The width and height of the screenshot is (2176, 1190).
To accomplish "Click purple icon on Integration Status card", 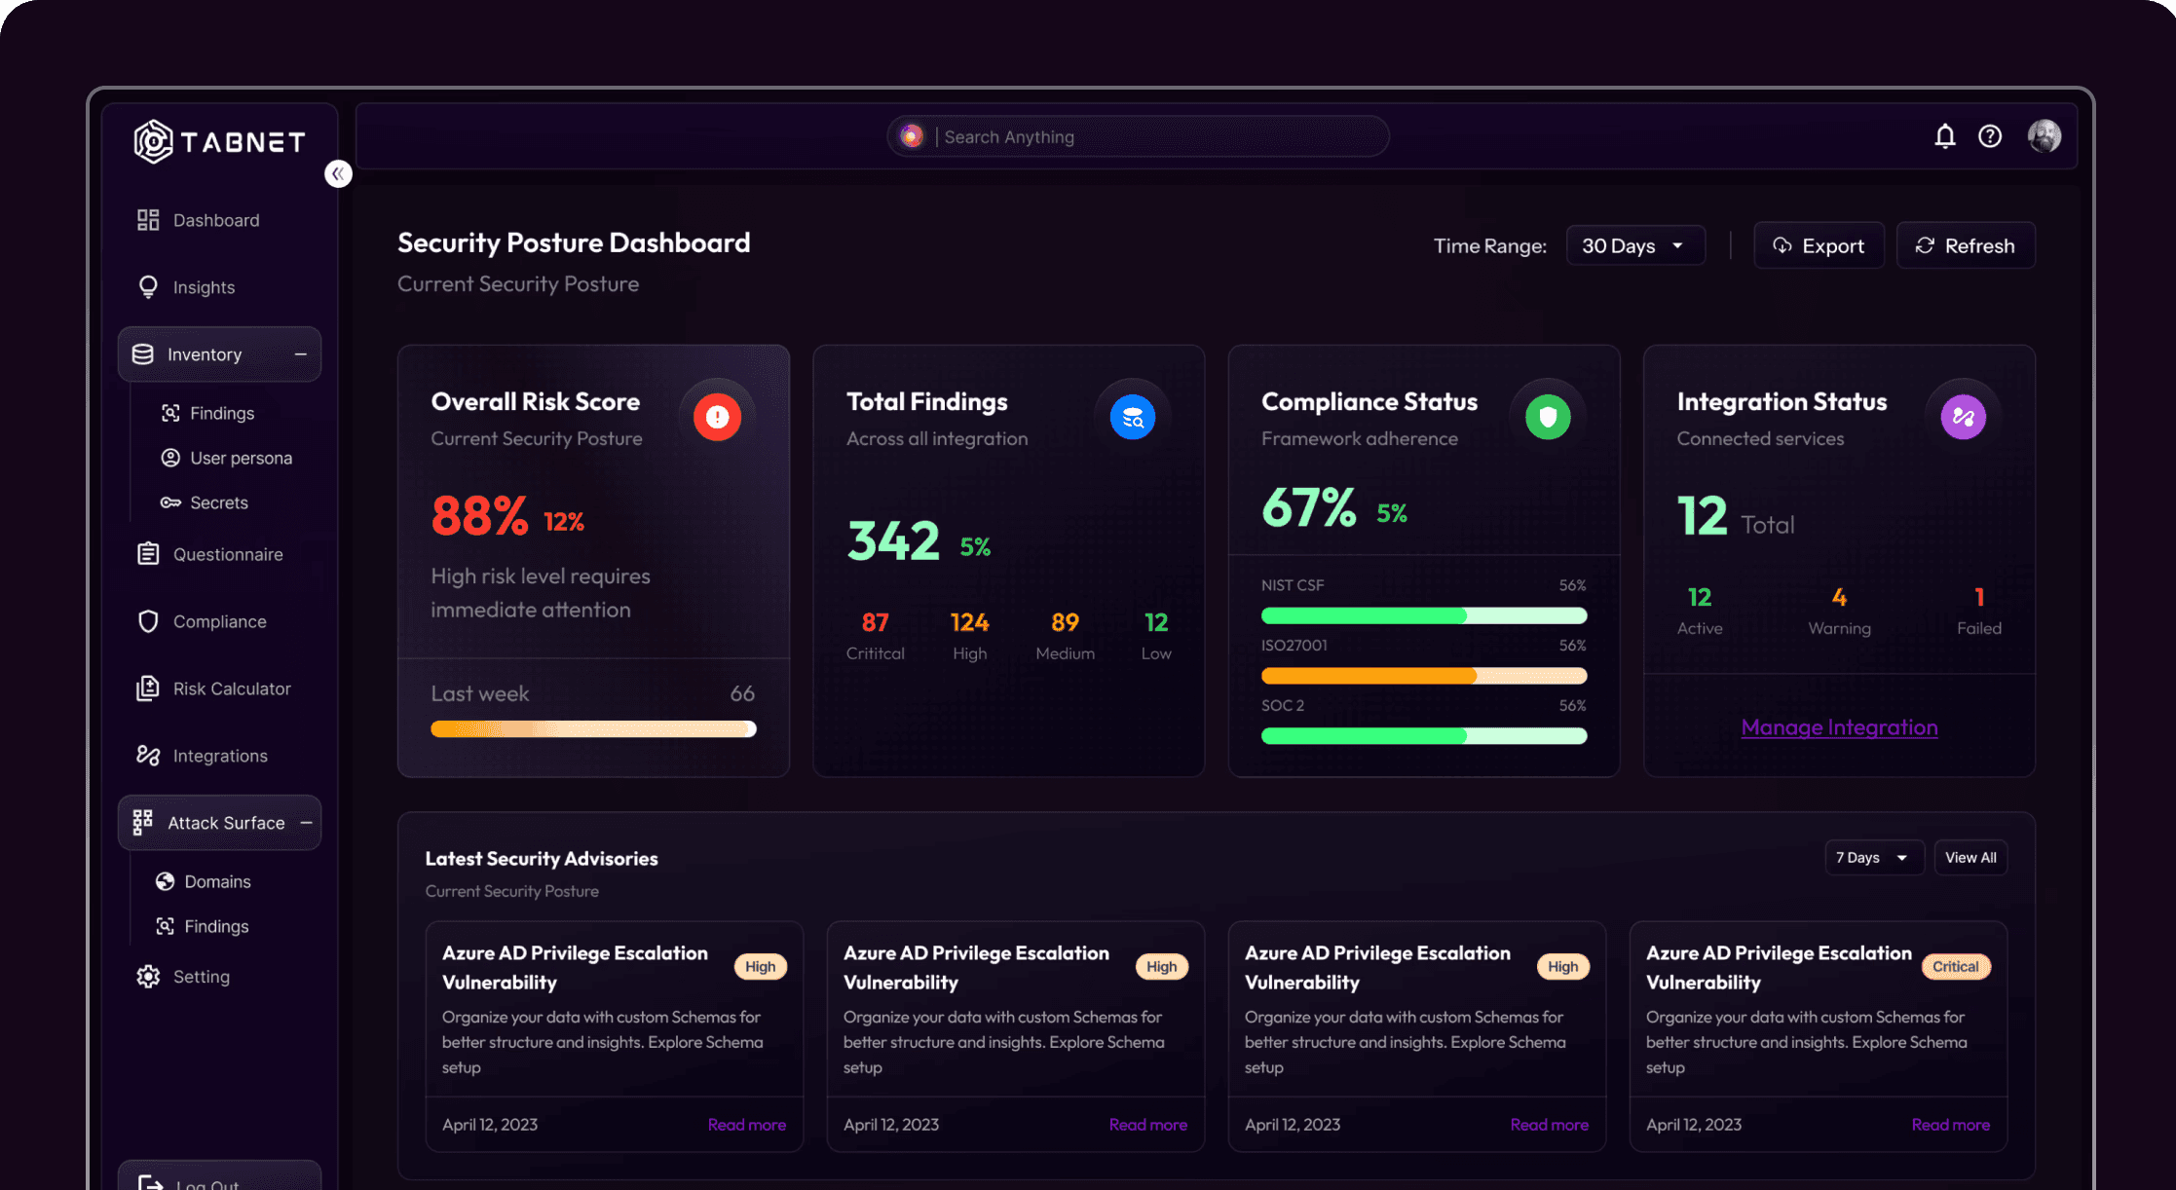I will click(x=1963, y=417).
